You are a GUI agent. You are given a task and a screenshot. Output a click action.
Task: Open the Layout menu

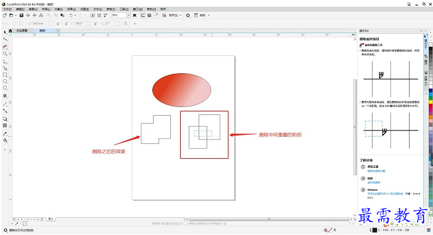click(46, 9)
